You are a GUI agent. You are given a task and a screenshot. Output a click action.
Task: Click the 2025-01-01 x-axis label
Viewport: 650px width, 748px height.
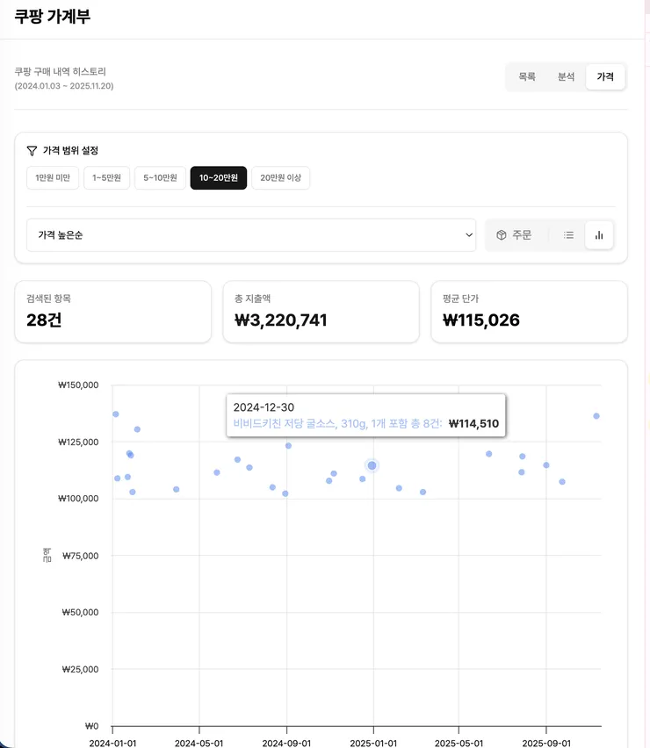point(373,744)
